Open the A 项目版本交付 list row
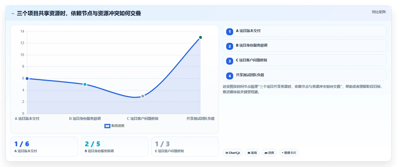 (x=304, y=31)
